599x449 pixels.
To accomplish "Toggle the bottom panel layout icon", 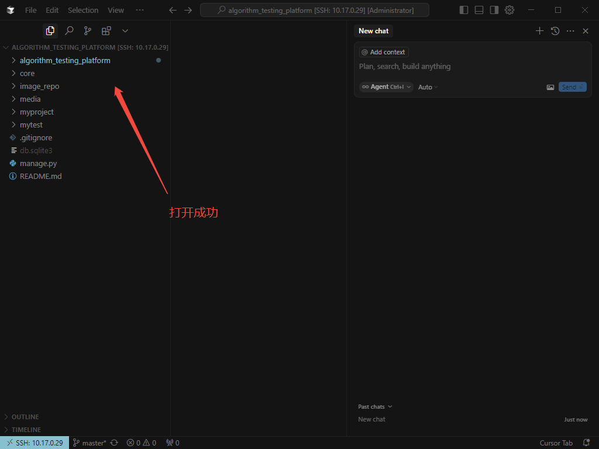I will pyautogui.click(x=479, y=11).
